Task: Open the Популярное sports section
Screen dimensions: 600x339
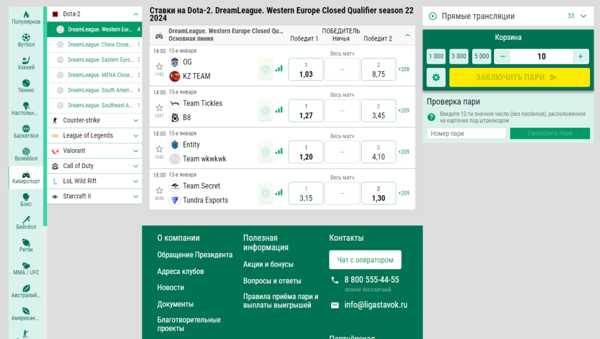Action: 26,18
